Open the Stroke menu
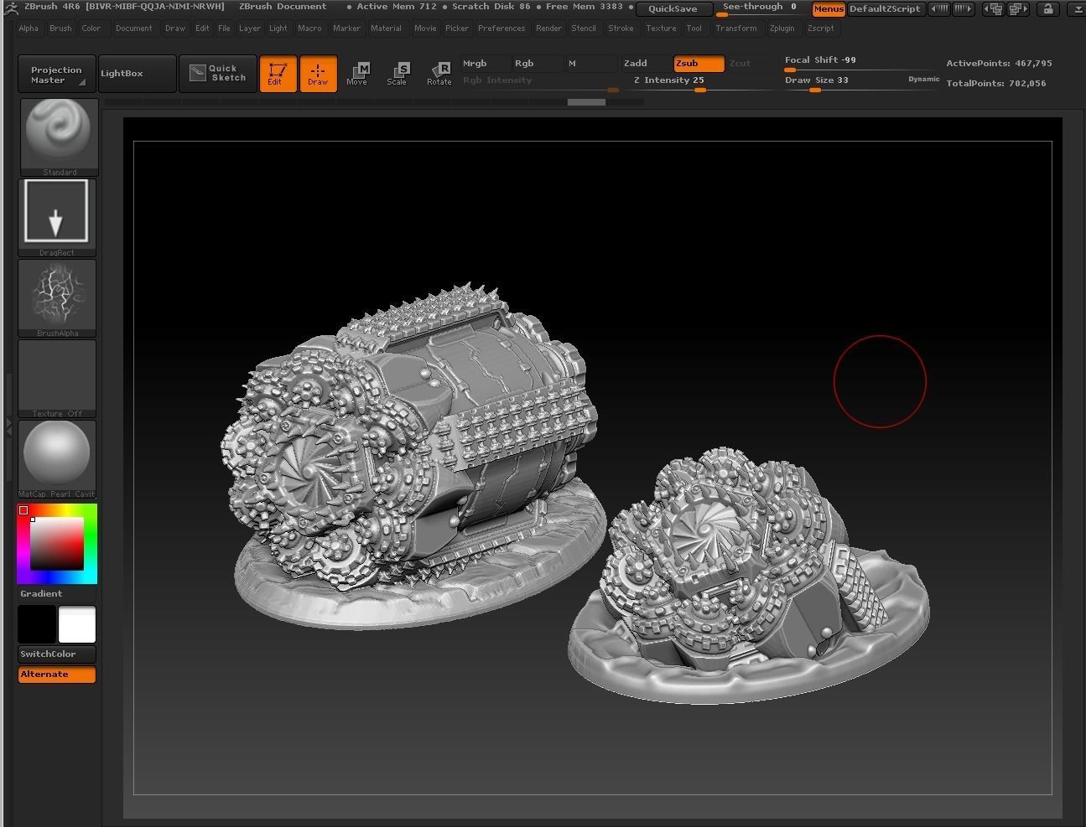The height and width of the screenshot is (827, 1086). [621, 28]
